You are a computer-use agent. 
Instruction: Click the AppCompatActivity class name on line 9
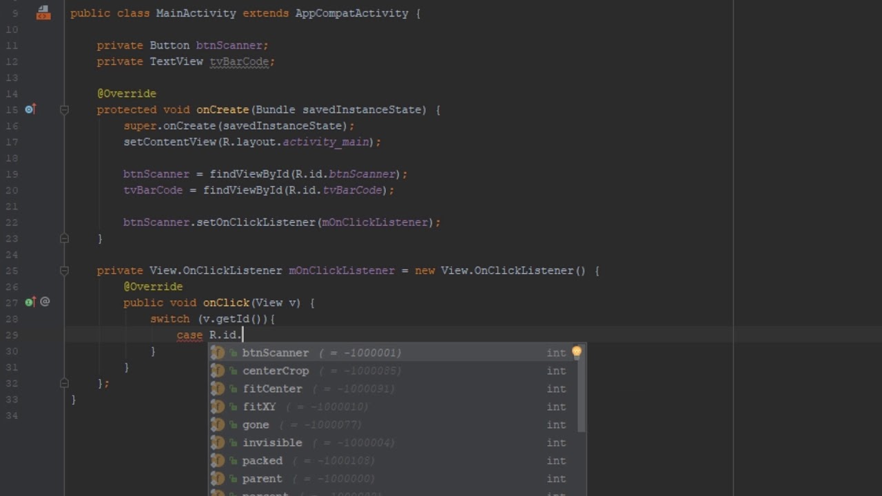coord(351,13)
